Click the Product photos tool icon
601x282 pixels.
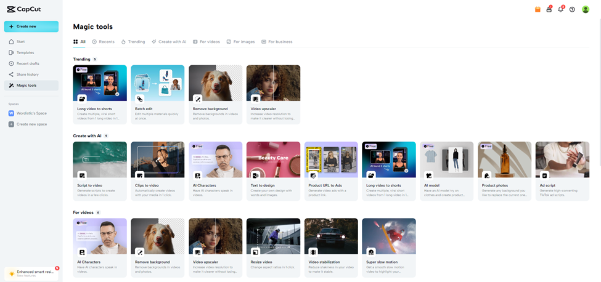click(487, 175)
